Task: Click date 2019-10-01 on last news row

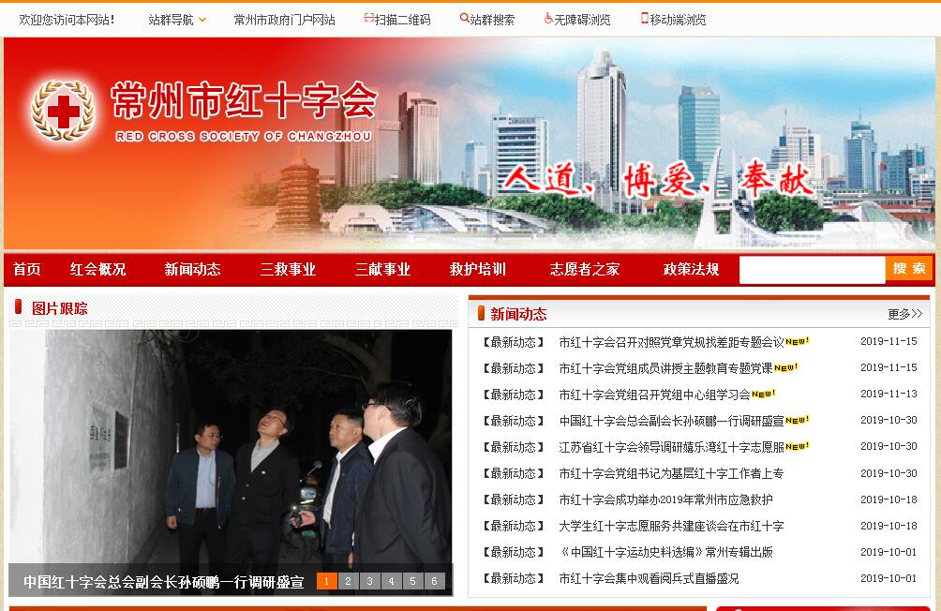Action: (889, 578)
